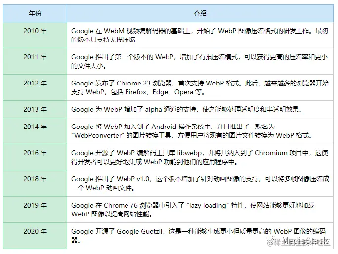Select the 2019 年 year cell
Viewport: 338px width, 254px height.
[35, 210]
